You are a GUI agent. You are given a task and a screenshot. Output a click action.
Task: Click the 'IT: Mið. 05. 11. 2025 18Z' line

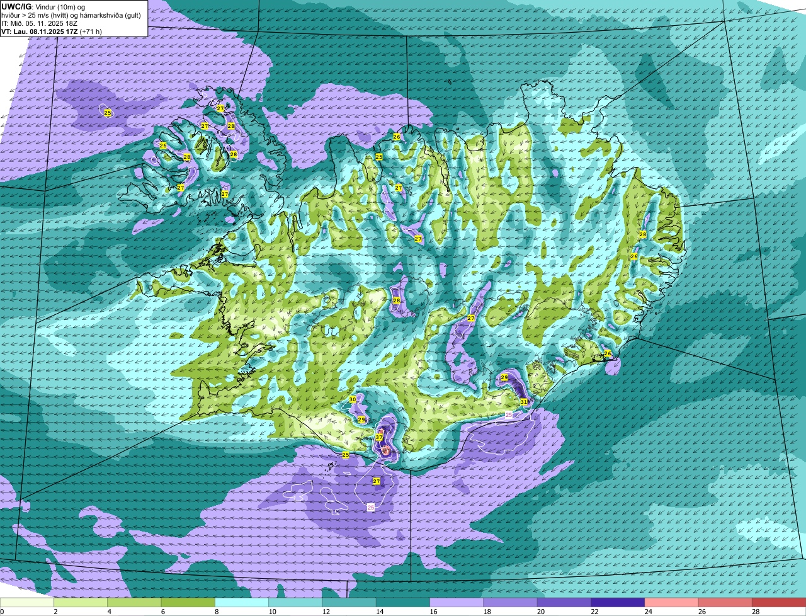40,23
